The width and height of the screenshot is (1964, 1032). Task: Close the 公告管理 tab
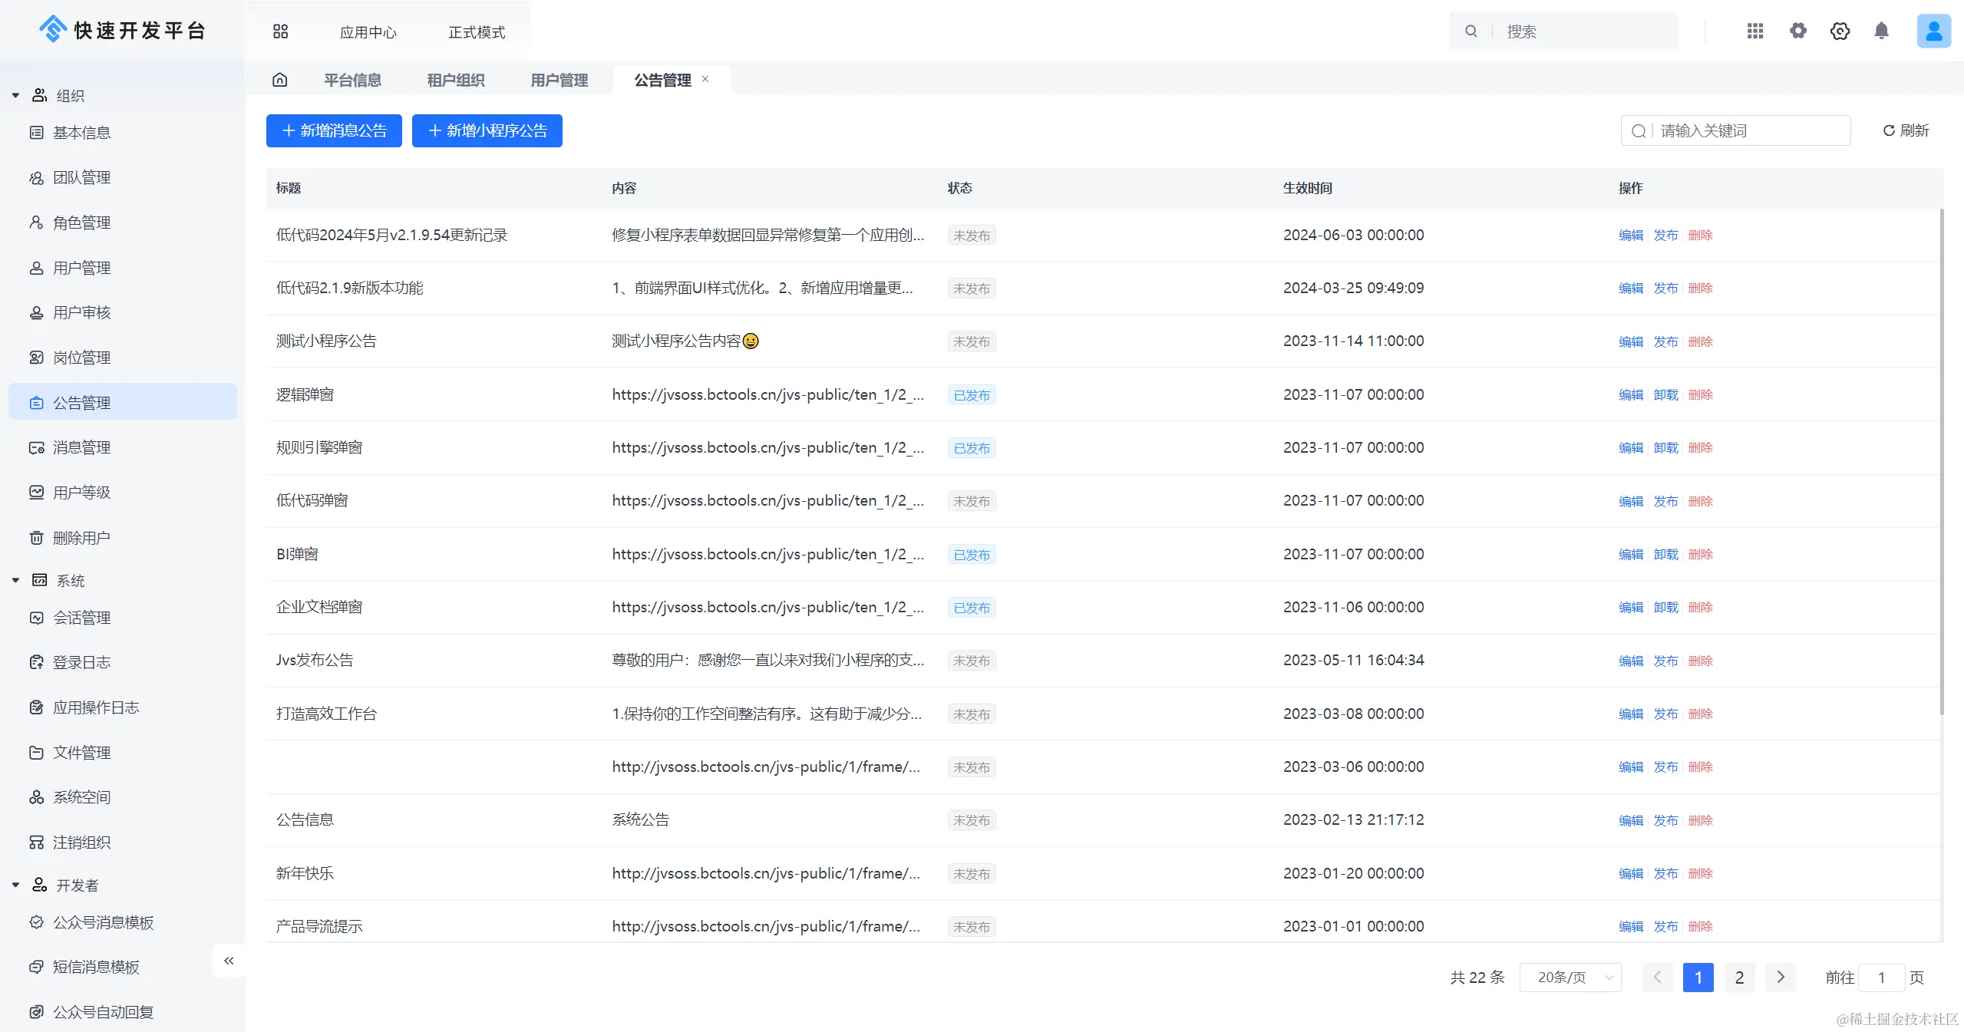click(x=705, y=79)
